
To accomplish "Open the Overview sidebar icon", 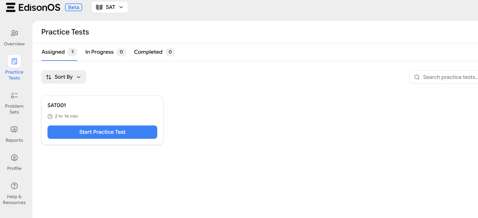I will click(14, 33).
